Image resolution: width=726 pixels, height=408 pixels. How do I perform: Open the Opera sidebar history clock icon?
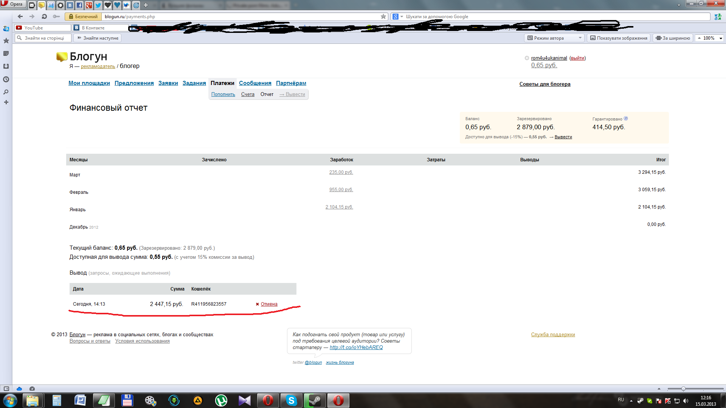coord(6,79)
